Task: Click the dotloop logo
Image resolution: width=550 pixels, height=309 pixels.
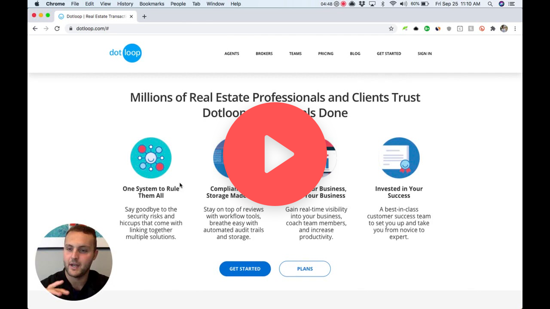Action: [x=125, y=53]
